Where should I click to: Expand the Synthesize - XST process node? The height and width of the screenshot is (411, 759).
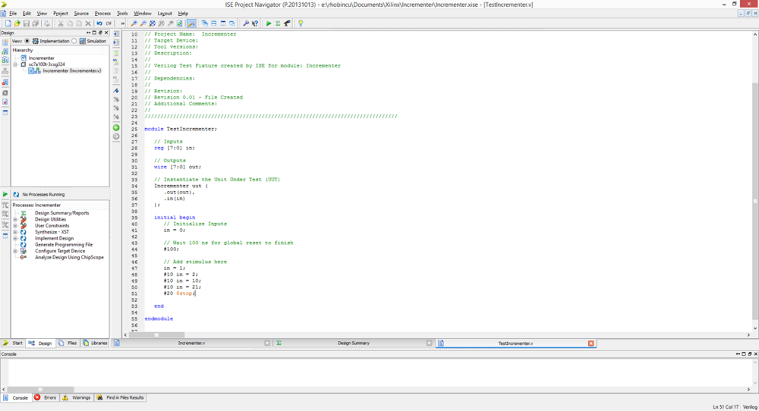(x=15, y=232)
